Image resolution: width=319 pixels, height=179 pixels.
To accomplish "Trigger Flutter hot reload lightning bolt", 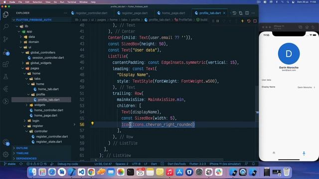I will pos(242,21).
